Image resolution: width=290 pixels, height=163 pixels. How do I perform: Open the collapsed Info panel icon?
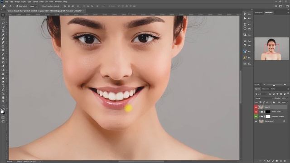click(245, 29)
